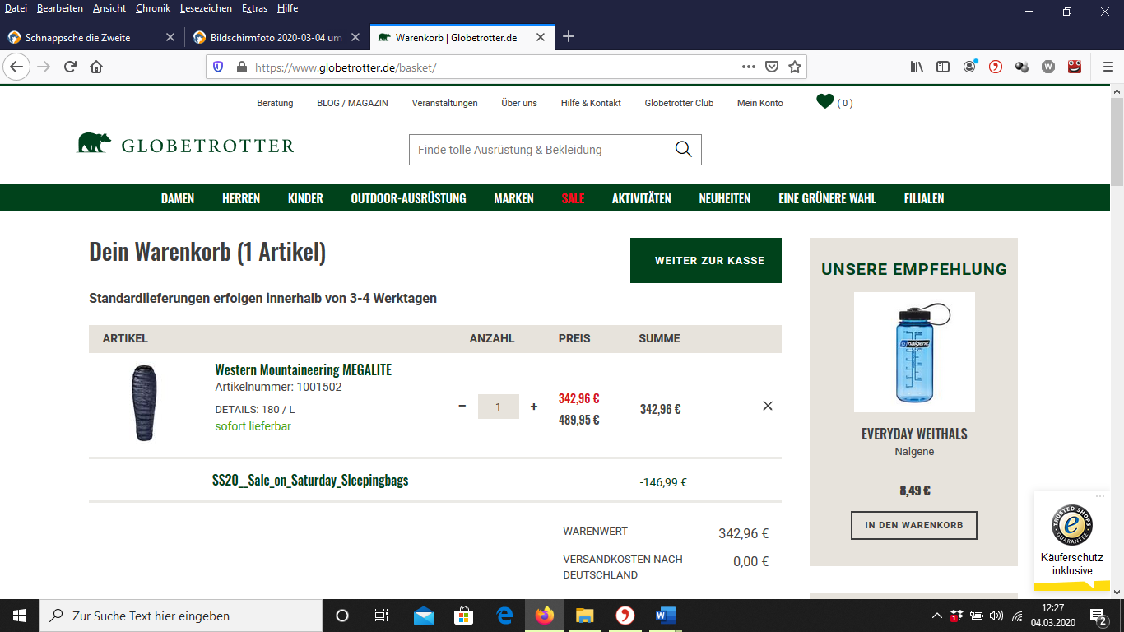
Task: Click Windows taskbar search box
Action: (x=181, y=616)
